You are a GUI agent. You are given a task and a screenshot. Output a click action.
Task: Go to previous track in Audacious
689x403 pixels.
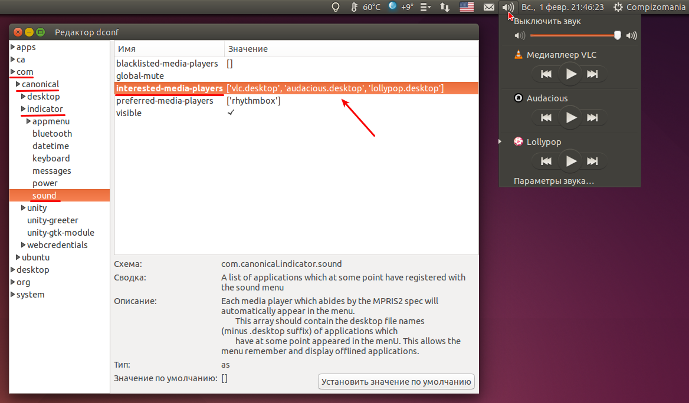pyautogui.click(x=546, y=117)
